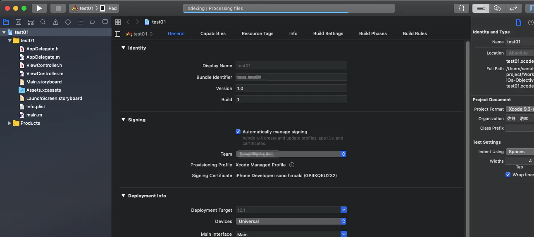Open the Test navigator diamond icon
The width and height of the screenshot is (534, 237).
point(68,22)
